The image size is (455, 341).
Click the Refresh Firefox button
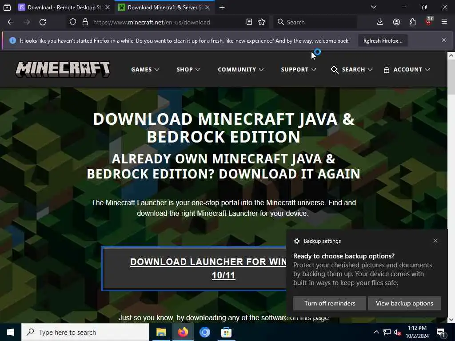coord(383,41)
